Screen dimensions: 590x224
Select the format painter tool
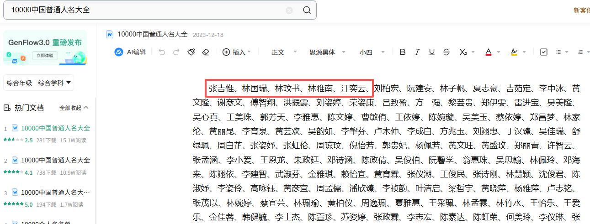(x=191, y=52)
